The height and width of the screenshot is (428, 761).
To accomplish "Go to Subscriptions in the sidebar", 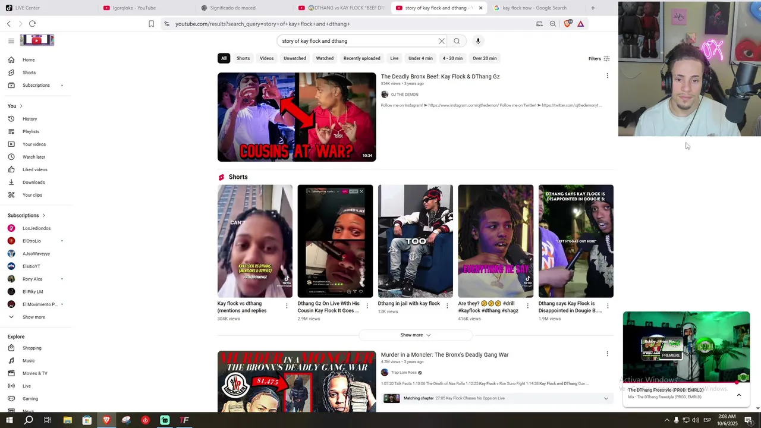I will coord(36,85).
